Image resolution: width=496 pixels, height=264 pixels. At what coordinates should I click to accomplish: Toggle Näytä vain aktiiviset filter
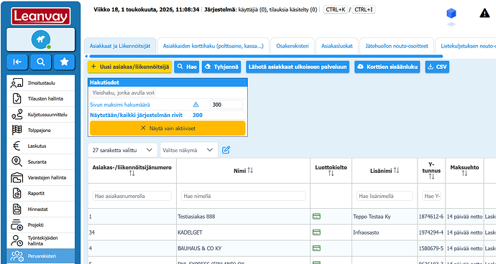pyautogui.click(x=167, y=128)
